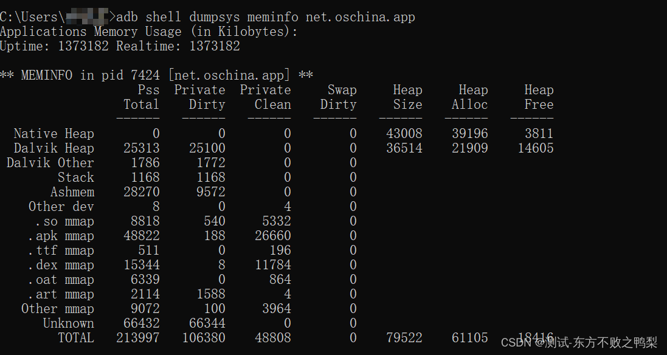The image size is (667, 355).
Task: Select the 'Dalvik Other' row label
Action: coord(50,163)
